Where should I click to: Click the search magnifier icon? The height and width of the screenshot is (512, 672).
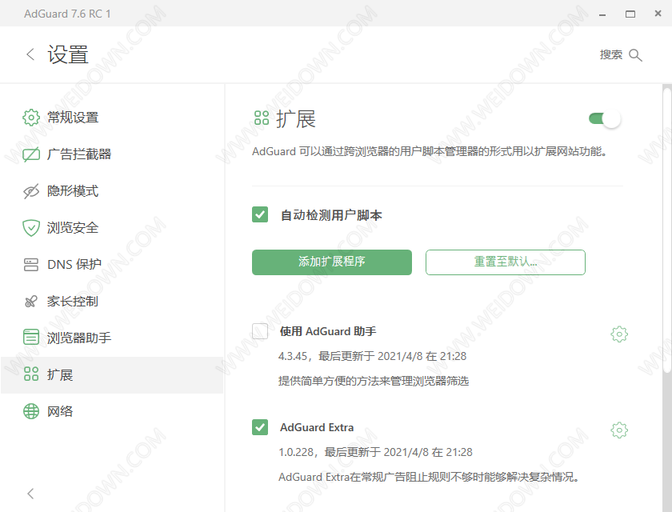pos(636,55)
